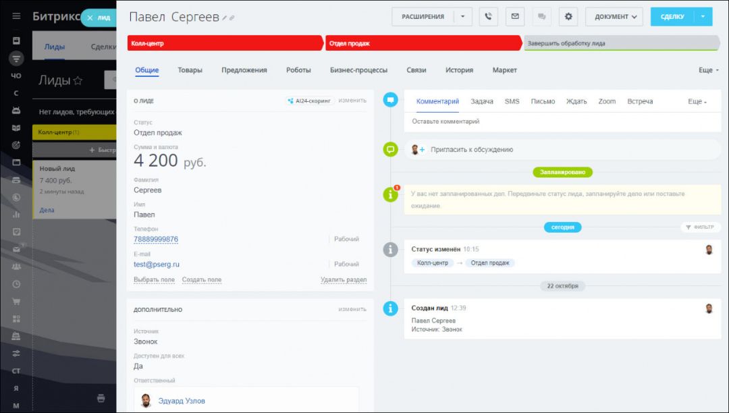Click the AI24-скоринг badge
The height and width of the screenshot is (413, 729).
[x=310, y=101]
